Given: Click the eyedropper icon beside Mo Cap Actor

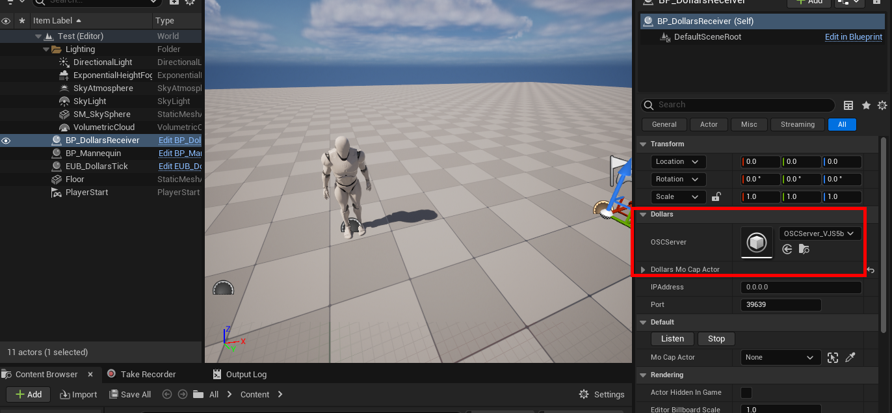Looking at the screenshot, I should point(850,357).
